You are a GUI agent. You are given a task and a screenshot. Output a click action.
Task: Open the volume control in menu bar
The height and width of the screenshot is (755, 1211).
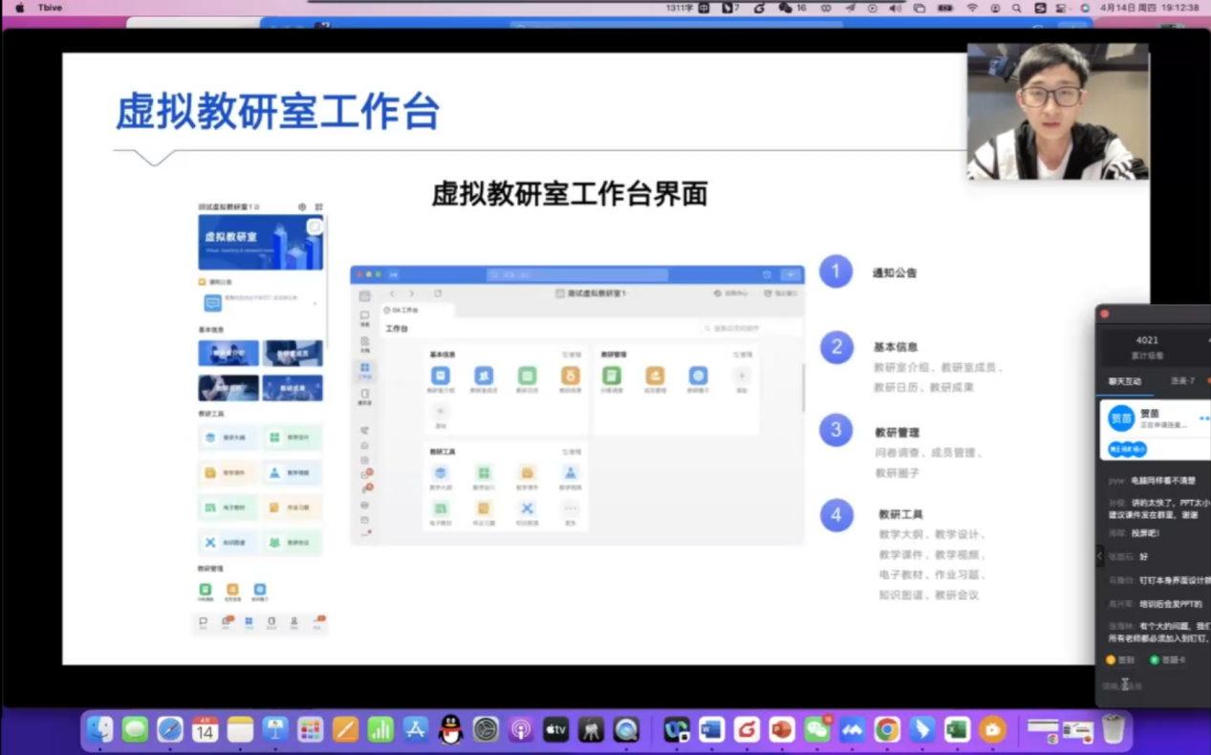[x=895, y=8]
